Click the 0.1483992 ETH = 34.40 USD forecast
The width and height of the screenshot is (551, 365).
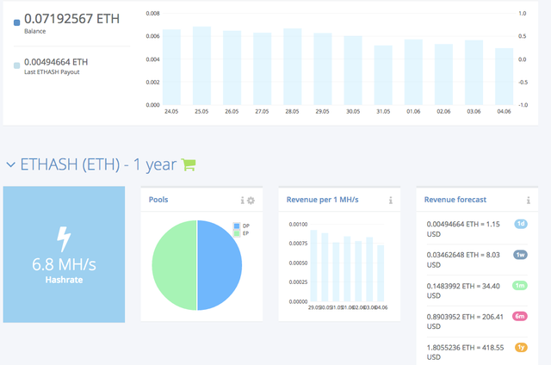coord(463,290)
